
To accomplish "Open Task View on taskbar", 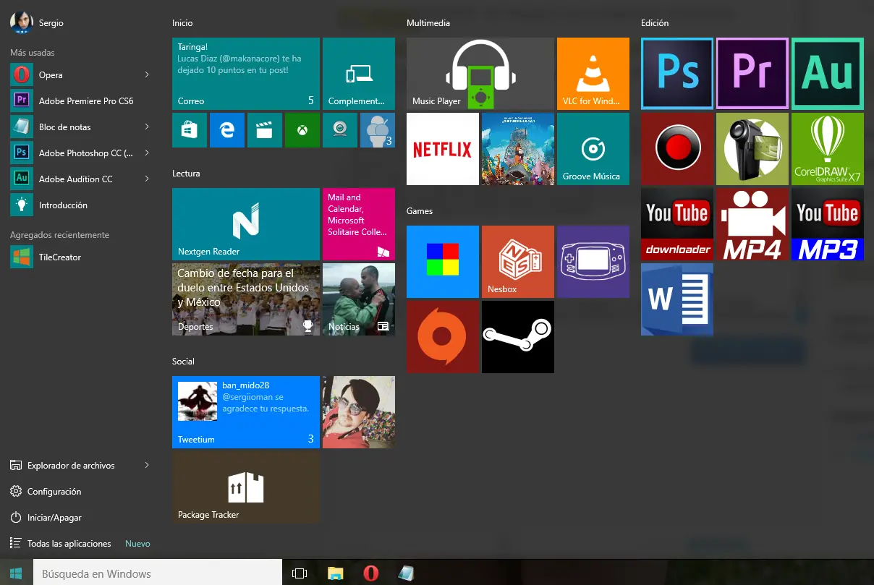I will 299,573.
